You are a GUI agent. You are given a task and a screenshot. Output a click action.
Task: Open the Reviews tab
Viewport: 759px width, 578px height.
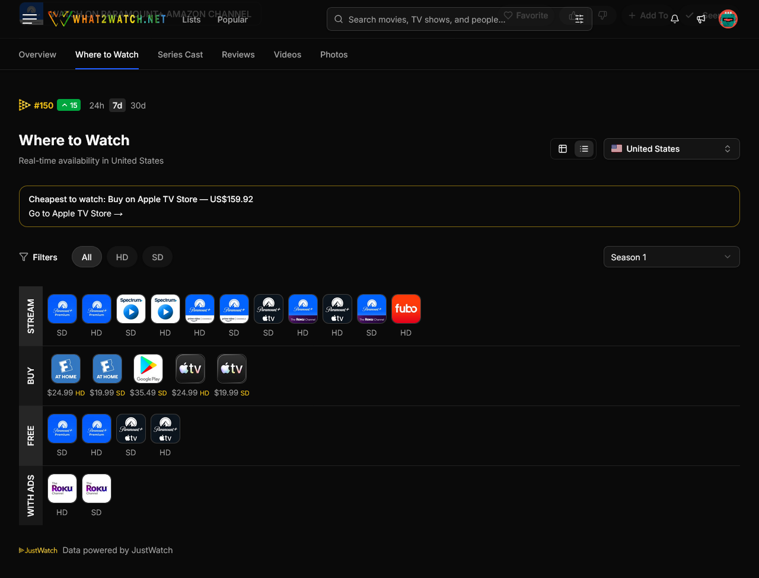(238, 55)
